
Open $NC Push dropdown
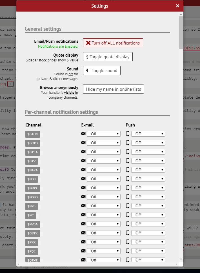point(148,215)
